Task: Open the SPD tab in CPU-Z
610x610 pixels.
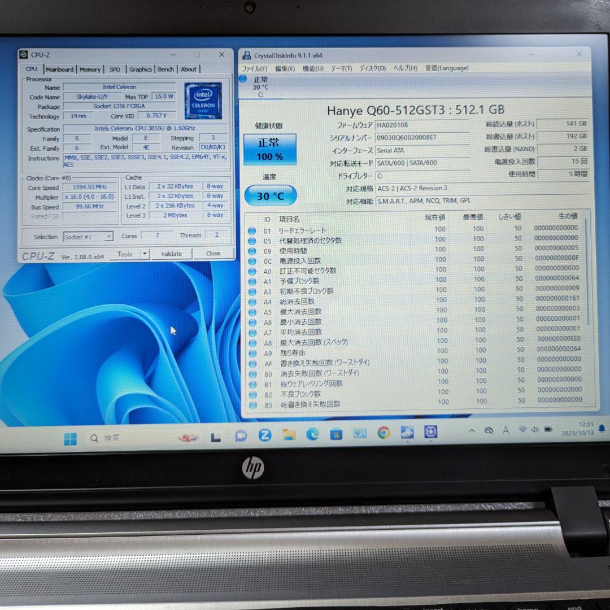Action: click(x=115, y=69)
